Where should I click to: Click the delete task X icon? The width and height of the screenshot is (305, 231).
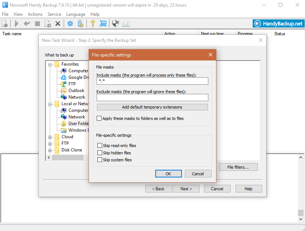57,24
